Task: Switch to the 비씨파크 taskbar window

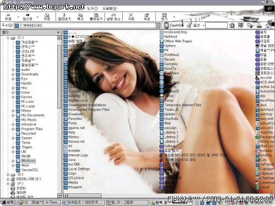Action: tap(84, 203)
